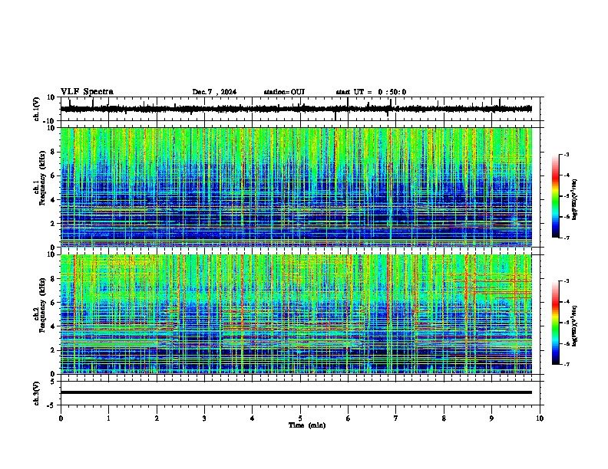This screenshot has height=469, width=608.
Task: Click the ch.1 "Frequency (kHz)" axis label
Action: pyautogui.click(x=43, y=178)
